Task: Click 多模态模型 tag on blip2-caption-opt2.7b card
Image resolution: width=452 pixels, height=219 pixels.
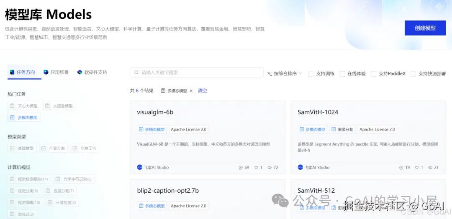Action: pos(152,206)
